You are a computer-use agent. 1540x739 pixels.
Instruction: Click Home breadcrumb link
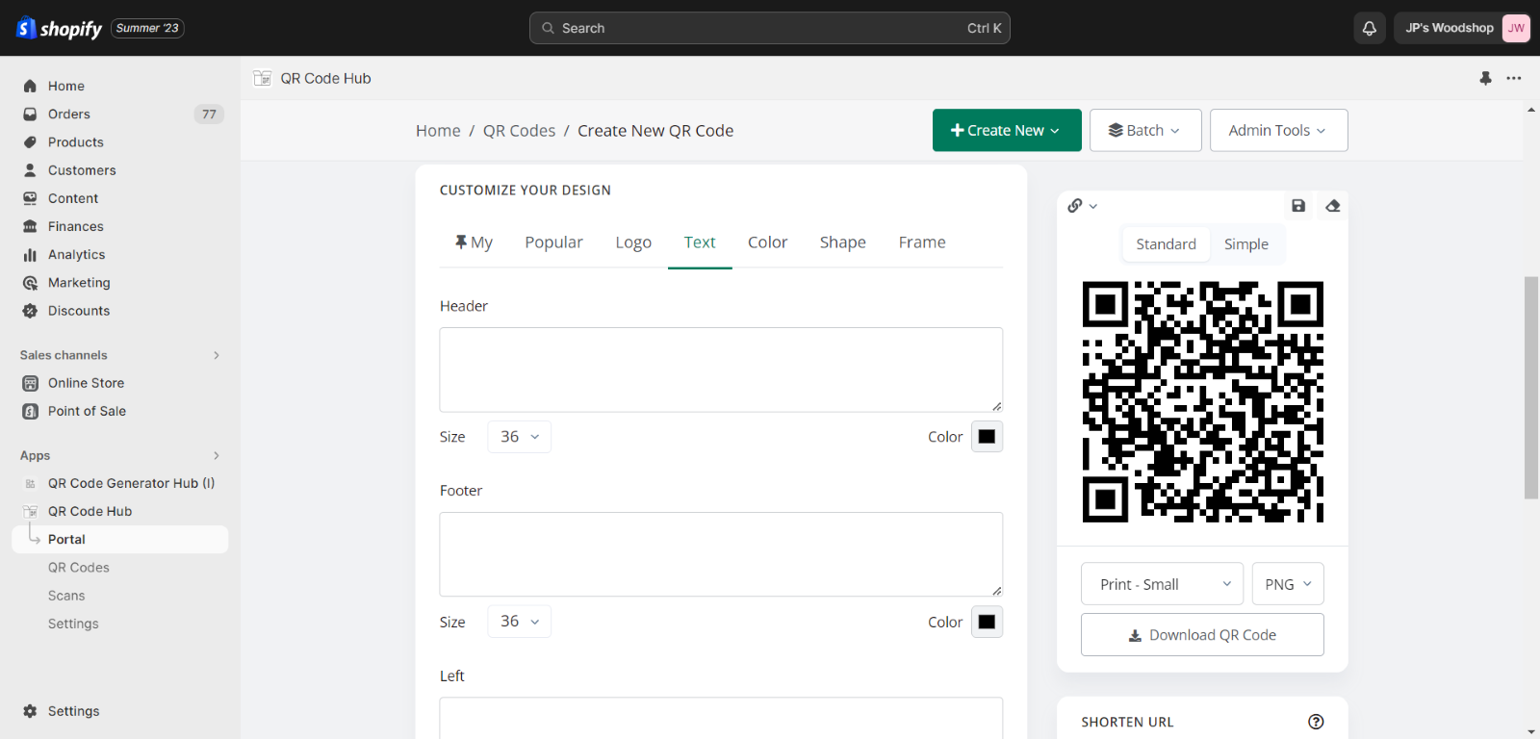click(438, 131)
